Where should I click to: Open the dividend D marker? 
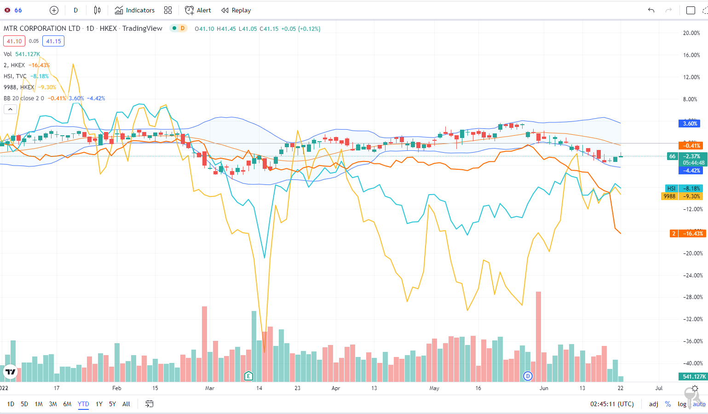click(x=528, y=376)
